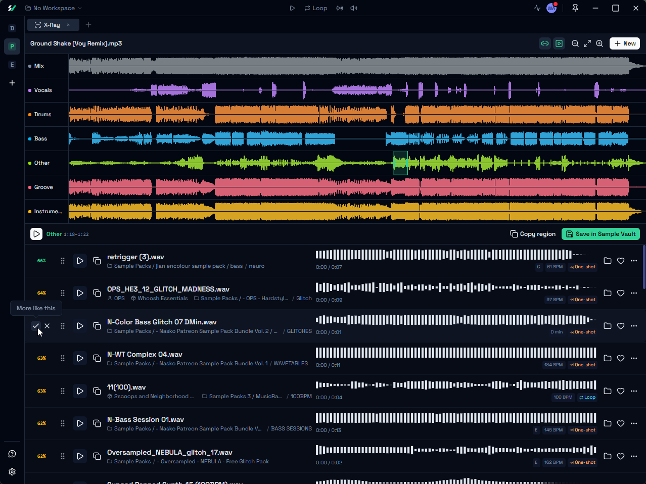Image resolution: width=646 pixels, height=484 pixels.
Task: Open folder for retrigger (3).wav
Action: [608, 261]
